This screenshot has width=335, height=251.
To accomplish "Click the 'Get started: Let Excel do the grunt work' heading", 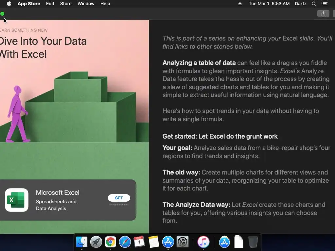I will pos(220,136).
